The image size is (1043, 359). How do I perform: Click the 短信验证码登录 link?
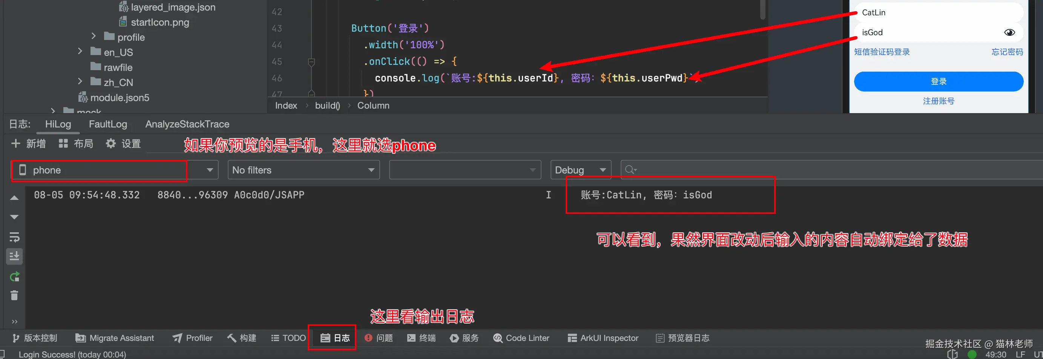[882, 52]
